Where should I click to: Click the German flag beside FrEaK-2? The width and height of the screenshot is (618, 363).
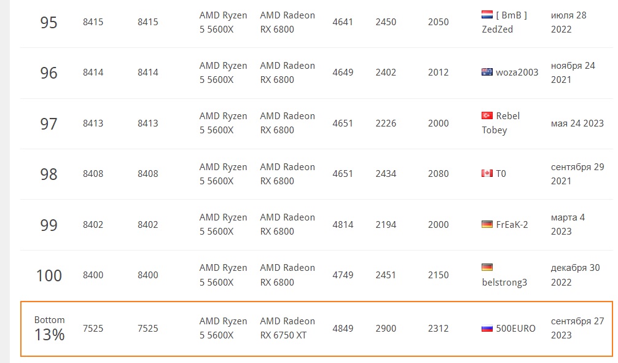pos(487,225)
